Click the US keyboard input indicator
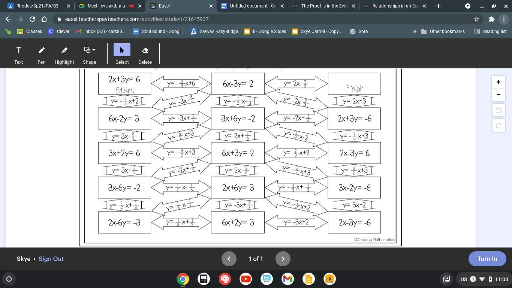The height and width of the screenshot is (288, 512). click(464, 279)
